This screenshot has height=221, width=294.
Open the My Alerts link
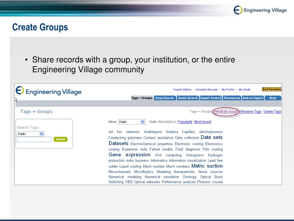click(245, 90)
